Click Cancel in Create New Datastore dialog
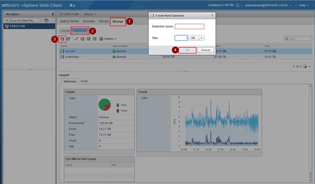The height and width of the screenshot is (184, 315). tap(206, 50)
